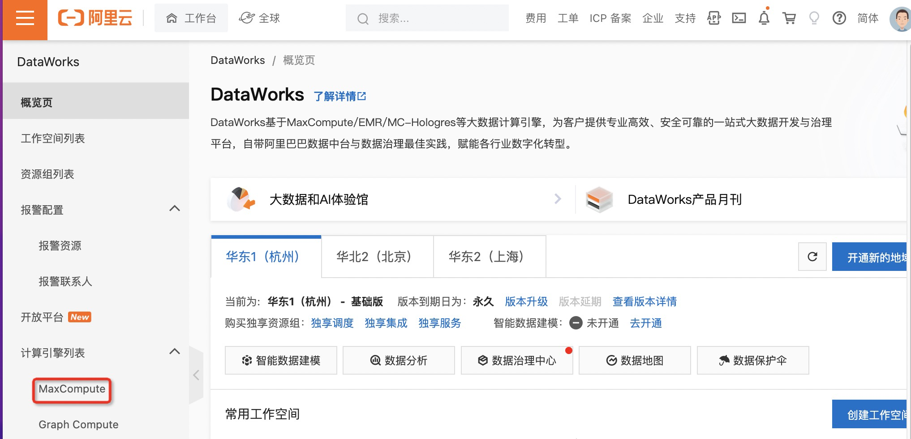Click DataWorks in the breadcrumb
This screenshot has width=911, height=439.
(238, 60)
